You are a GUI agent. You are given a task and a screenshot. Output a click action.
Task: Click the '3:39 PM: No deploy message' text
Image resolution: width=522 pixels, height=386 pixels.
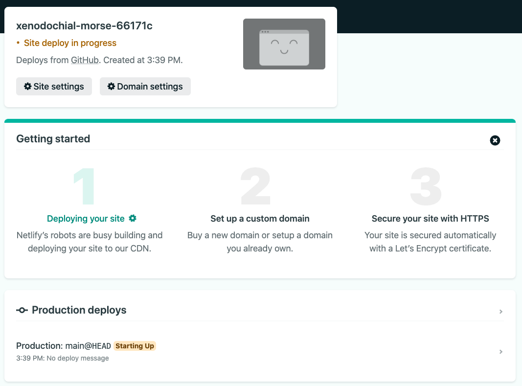[63, 358]
